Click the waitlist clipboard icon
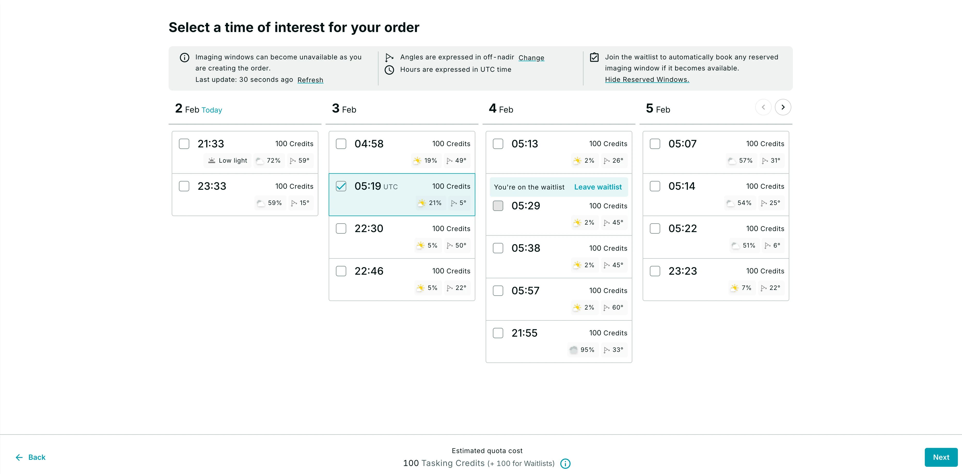 click(594, 57)
